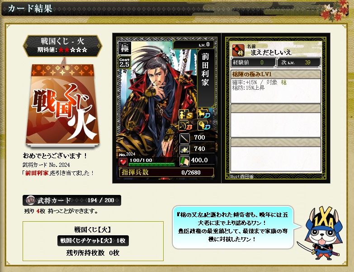This screenshot has width=354, height=272.
Task: Click the 武将カード counter icon
Action: [x=30, y=200]
